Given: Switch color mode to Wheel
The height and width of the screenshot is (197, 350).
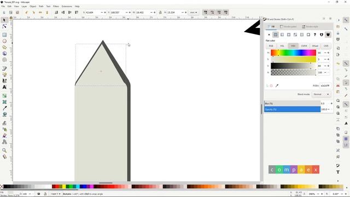Looking at the screenshot, I should coord(315,46).
